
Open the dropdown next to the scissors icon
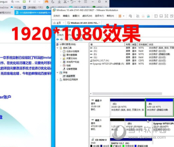click(x=68, y=2)
